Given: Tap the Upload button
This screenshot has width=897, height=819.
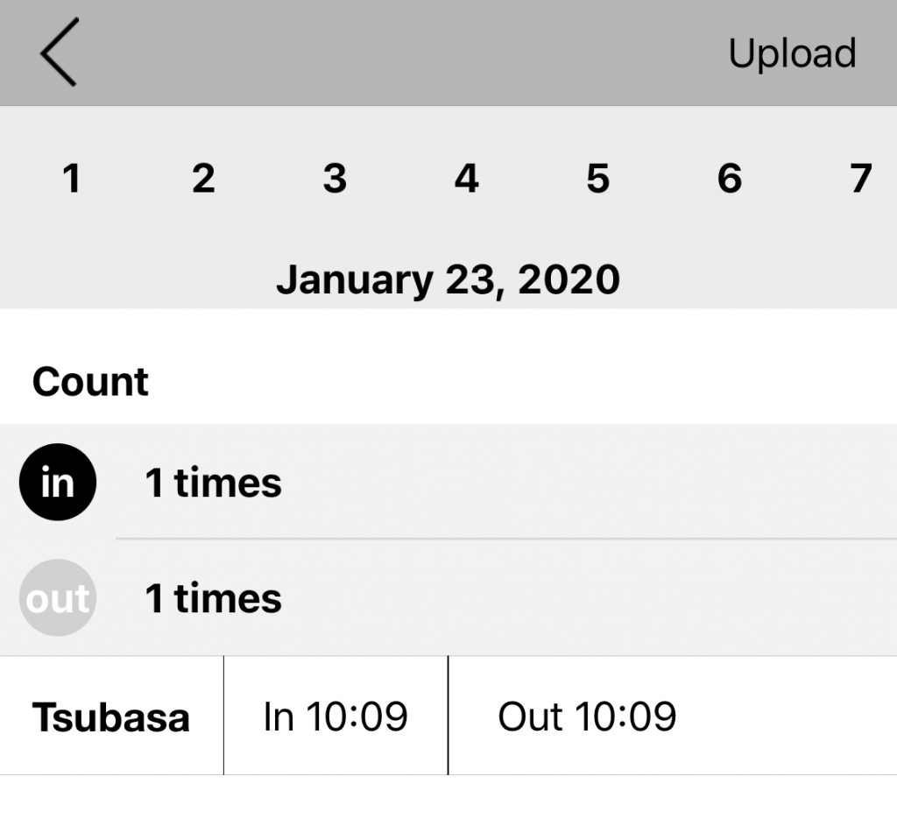Looking at the screenshot, I should point(791,53).
